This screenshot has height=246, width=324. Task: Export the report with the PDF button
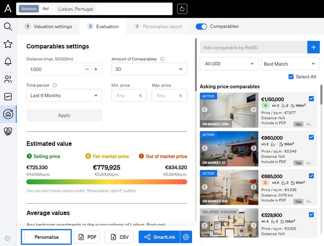tap(87, 237)
